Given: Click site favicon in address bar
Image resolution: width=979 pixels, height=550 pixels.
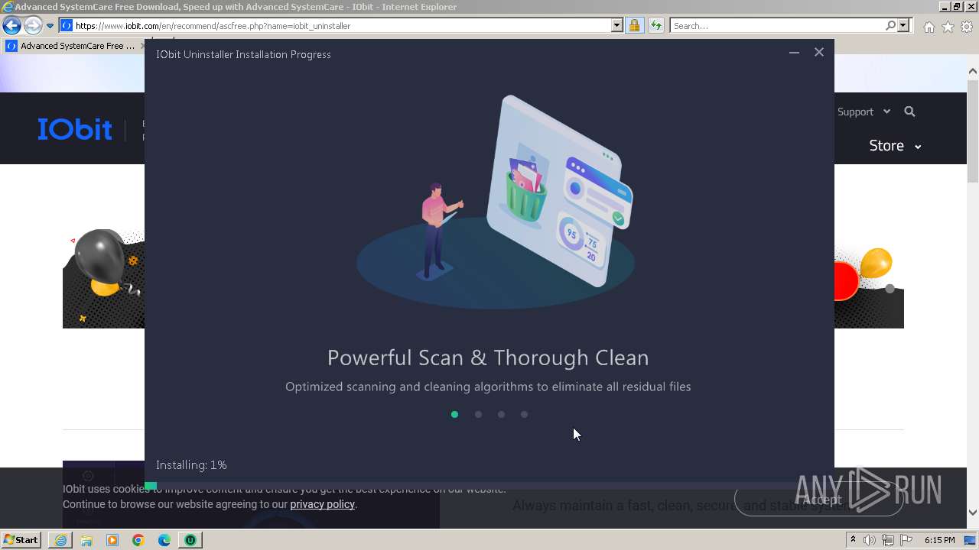Looking at the screenshot, I should (x=67, y=26).
